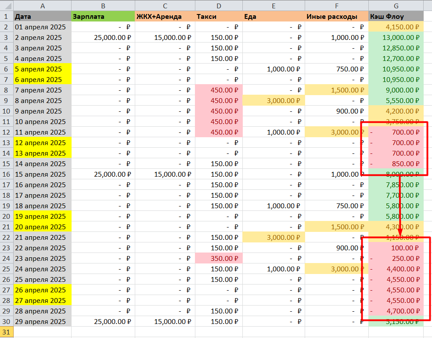
Task: Select column C header
Action: pyautogui.click(x=165, y=6)
